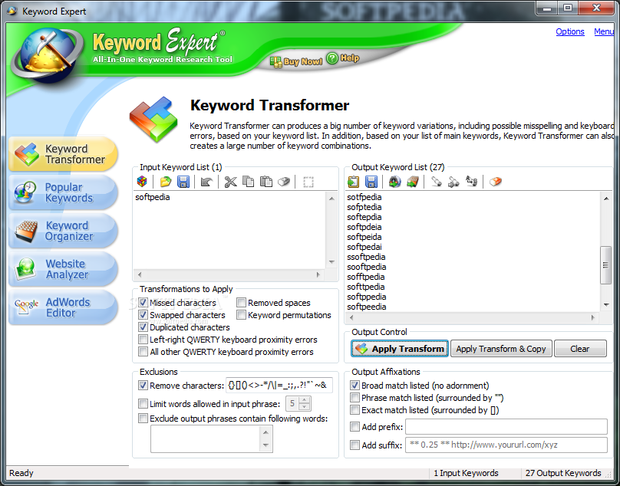The image size is (620, 486).
Task: Click the Help question mark icon
Action: [x=332, y=58]
